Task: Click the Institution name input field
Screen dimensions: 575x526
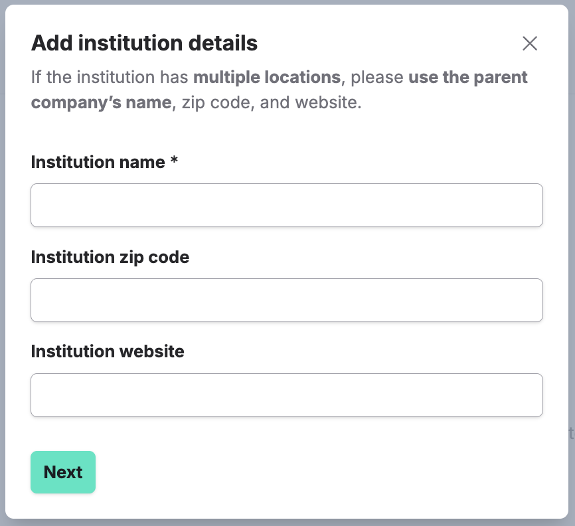Action: pos(287,205)
